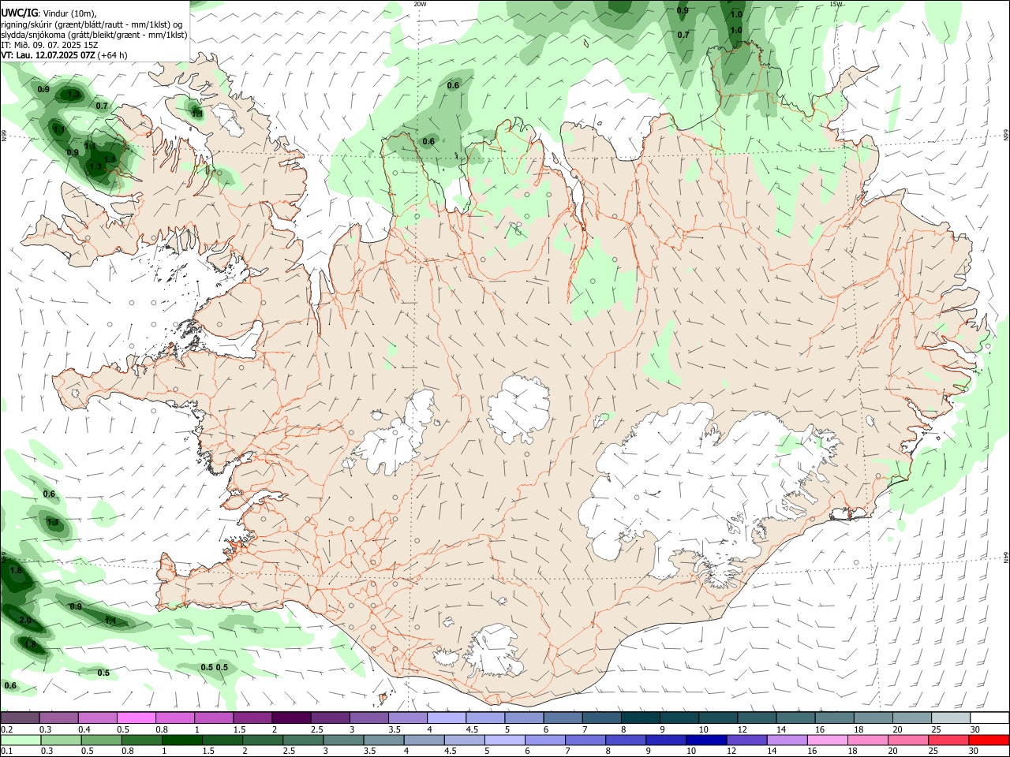This screenshot has height=757, width=1010.
Task: Pick the dark mauve 0.2 swatch, upper legend row
Action: coord(20,718)
